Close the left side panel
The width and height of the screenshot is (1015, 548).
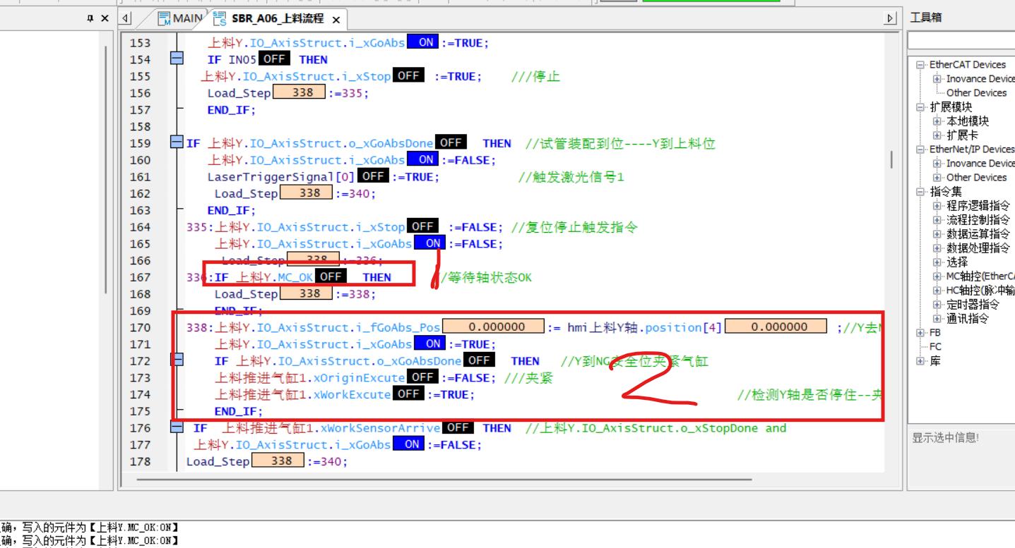click(x=105, y=19)
